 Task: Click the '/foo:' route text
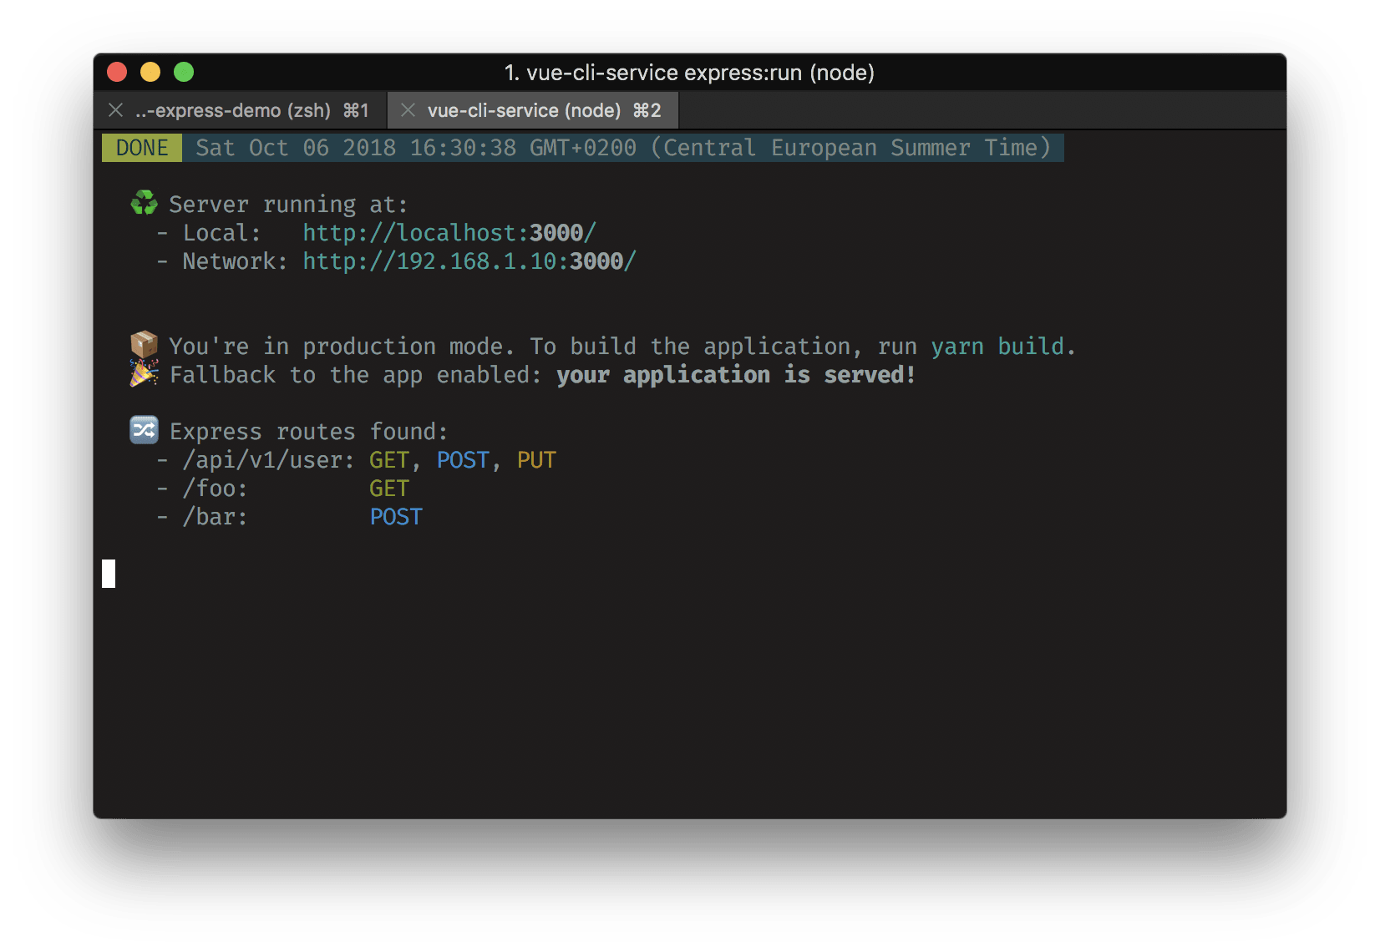point(216,489)
